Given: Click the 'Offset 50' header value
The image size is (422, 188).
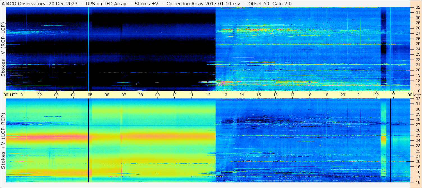Looking at the screenshot, I should pyautogui.click(x=259, y=4).
